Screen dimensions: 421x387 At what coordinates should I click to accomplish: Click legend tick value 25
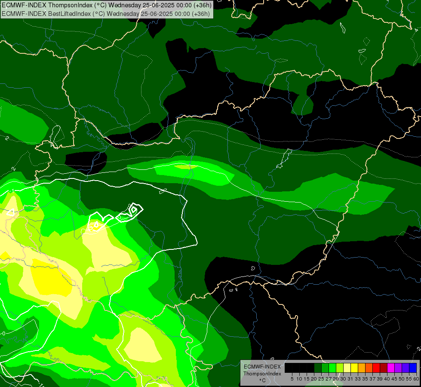click(321, 379)
